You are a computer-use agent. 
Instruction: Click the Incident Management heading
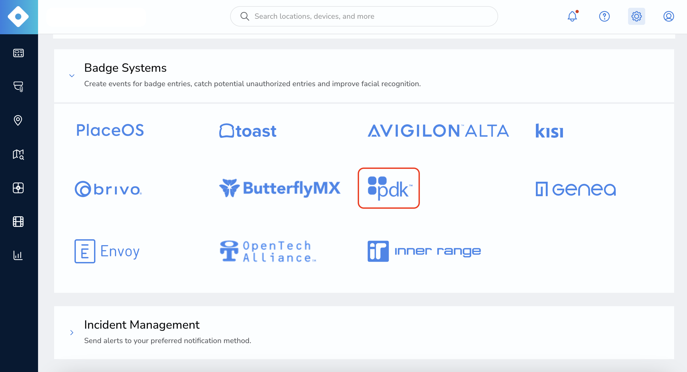click(x=142, y=325)
